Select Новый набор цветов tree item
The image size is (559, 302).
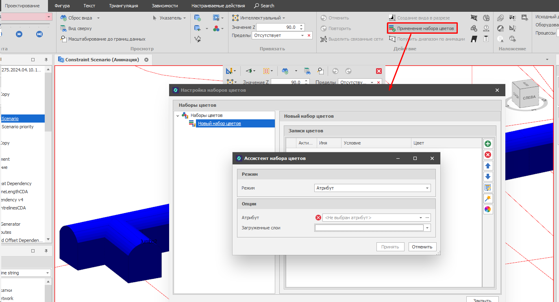219,123
